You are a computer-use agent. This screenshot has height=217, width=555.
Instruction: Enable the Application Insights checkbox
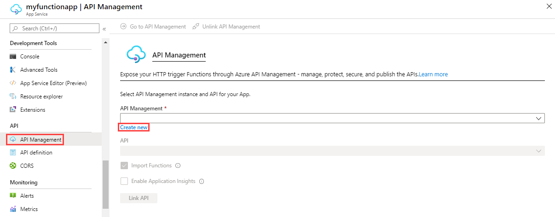tap(124, 181)
